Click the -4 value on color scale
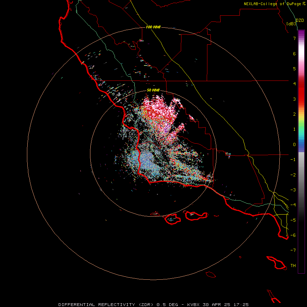The image size is (307, 307). pyautogui.click(x=293, y=205)
